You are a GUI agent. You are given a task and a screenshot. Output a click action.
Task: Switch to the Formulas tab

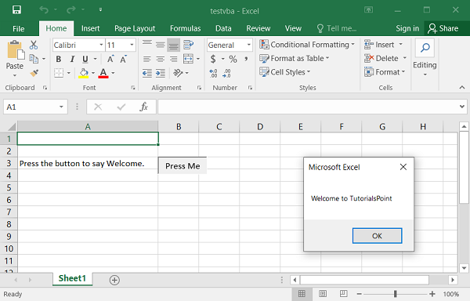coord(185,28)
